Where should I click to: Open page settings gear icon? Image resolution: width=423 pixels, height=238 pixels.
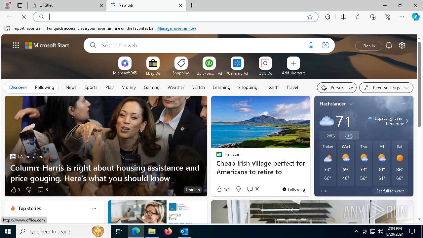click(x=402, y=46)
